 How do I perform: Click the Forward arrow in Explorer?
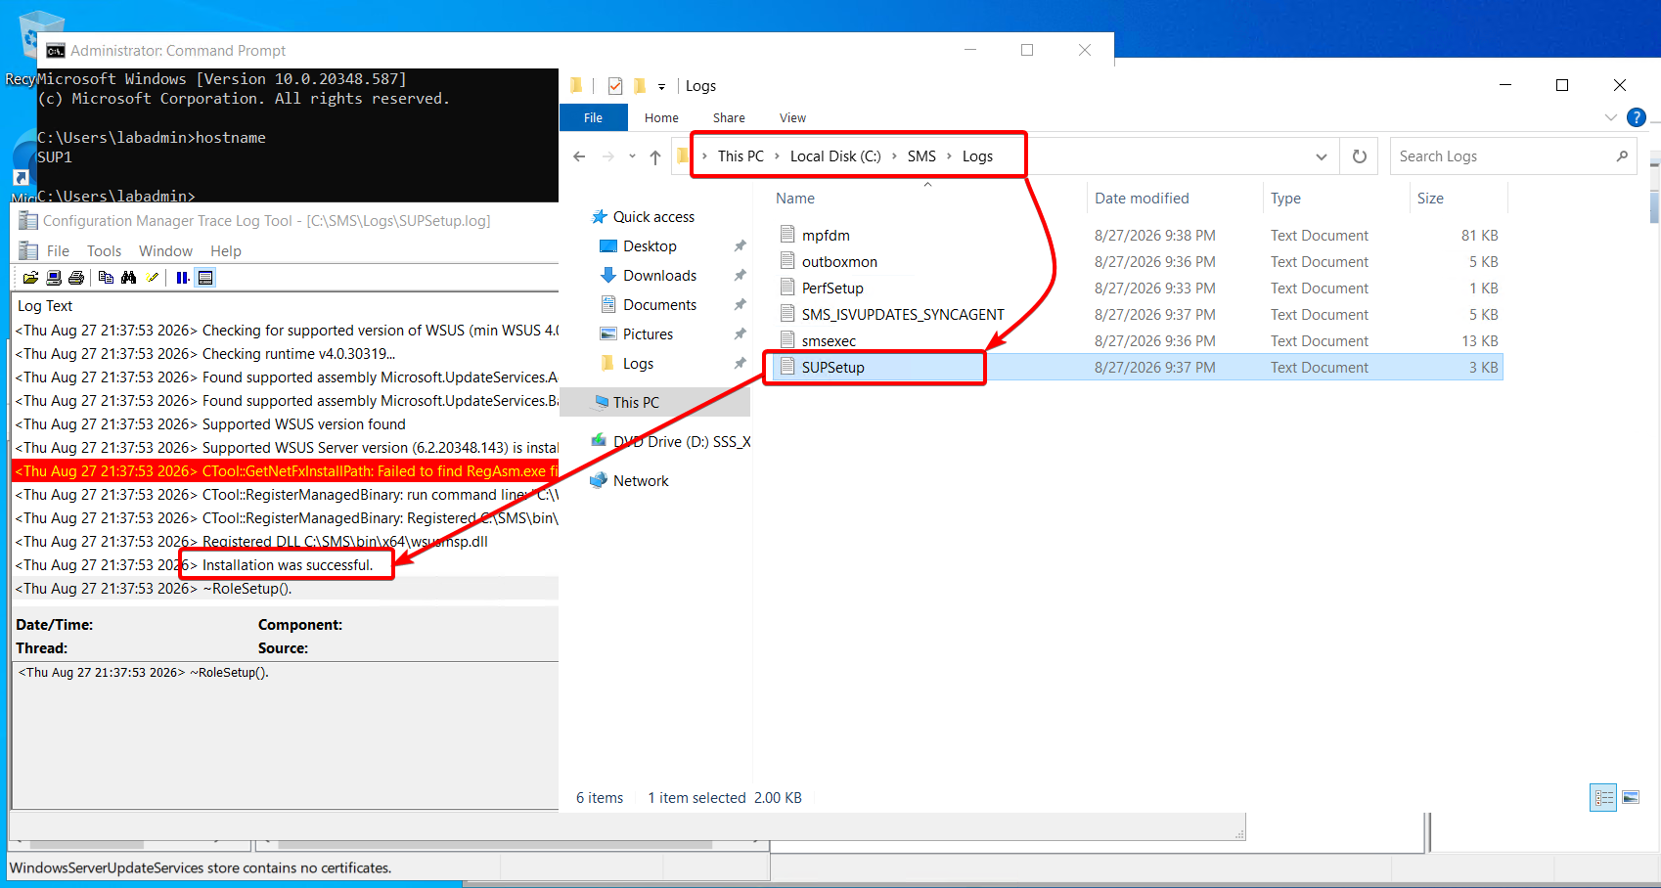(x=608, y=156)
